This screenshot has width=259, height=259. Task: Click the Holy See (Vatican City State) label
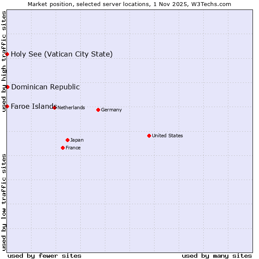click(62, 54)
